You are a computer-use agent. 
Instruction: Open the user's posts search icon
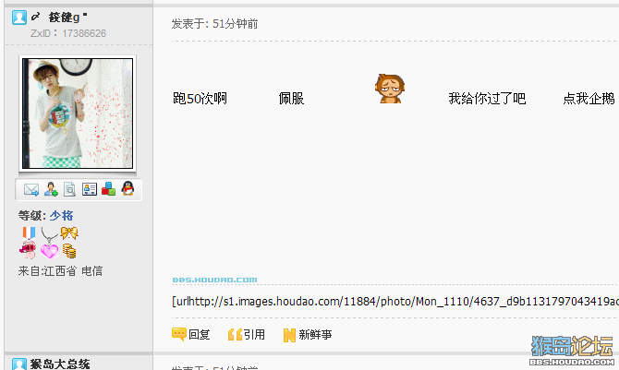coord(70,189)
